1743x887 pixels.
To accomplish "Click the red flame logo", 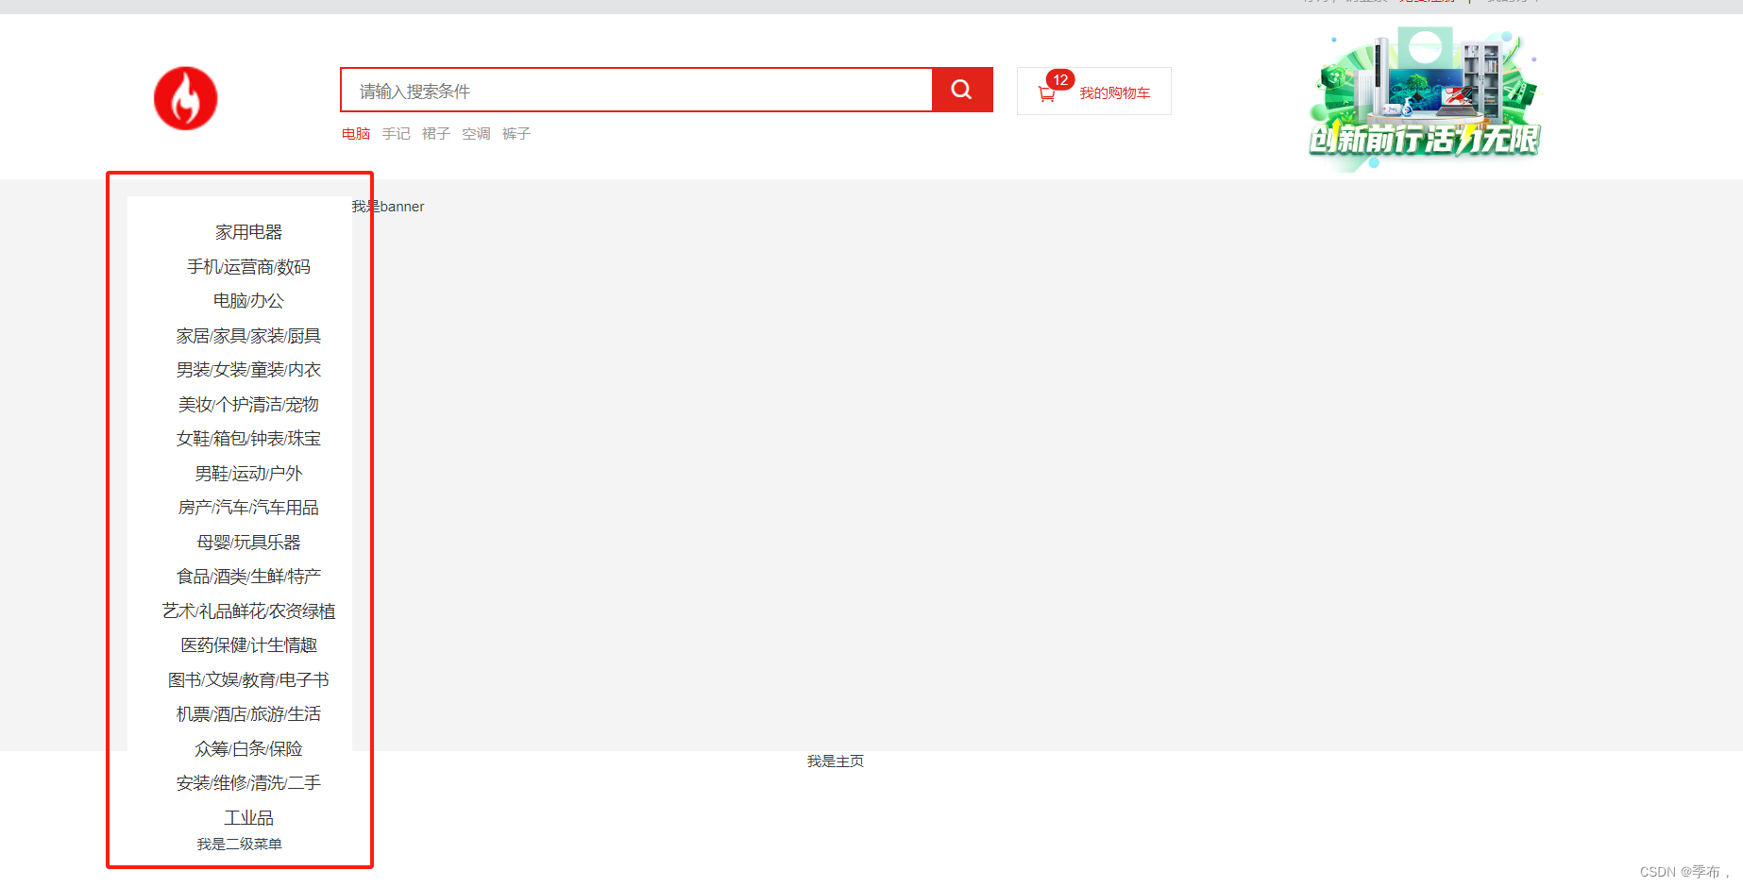I will click(186, 98).
